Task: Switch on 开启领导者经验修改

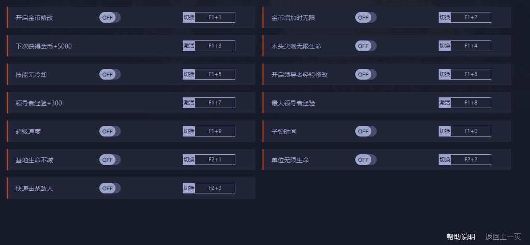Action: pyautogui.click(x=366, y=75)
